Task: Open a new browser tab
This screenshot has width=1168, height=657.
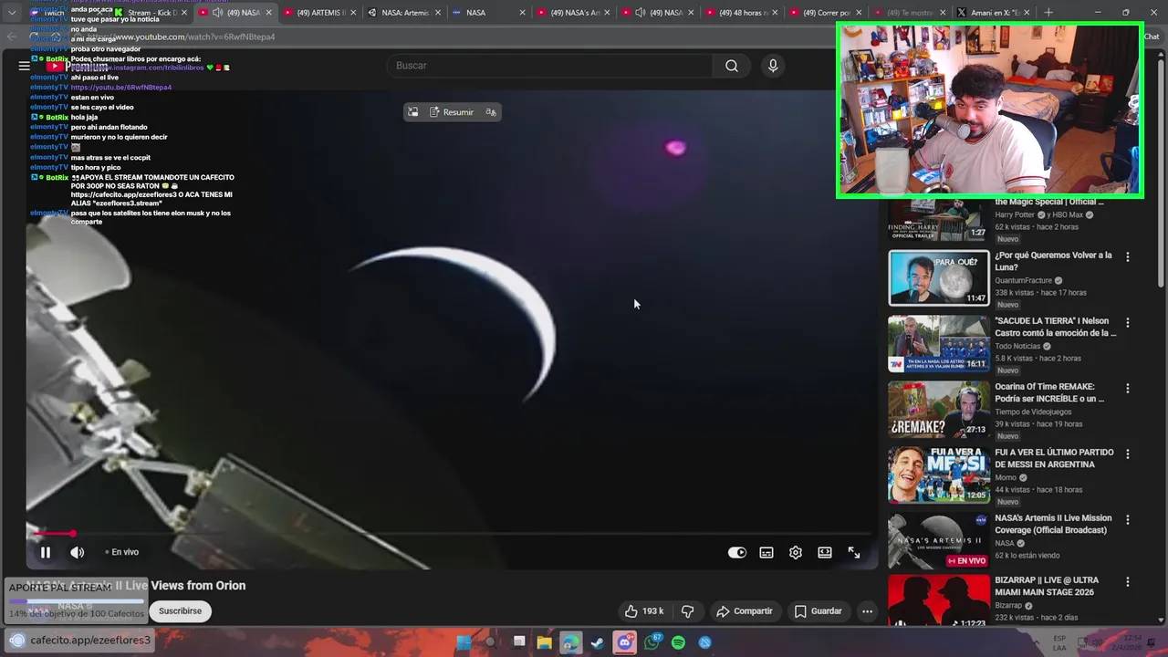Action: point(1048,13)
